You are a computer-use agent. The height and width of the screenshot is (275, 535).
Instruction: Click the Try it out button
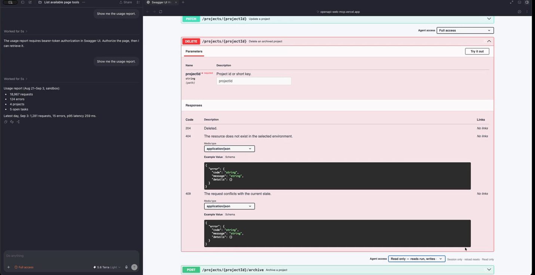(477, 51)
